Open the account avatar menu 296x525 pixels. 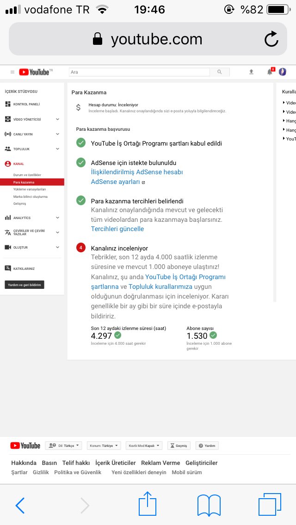click(x=283, y=72)
